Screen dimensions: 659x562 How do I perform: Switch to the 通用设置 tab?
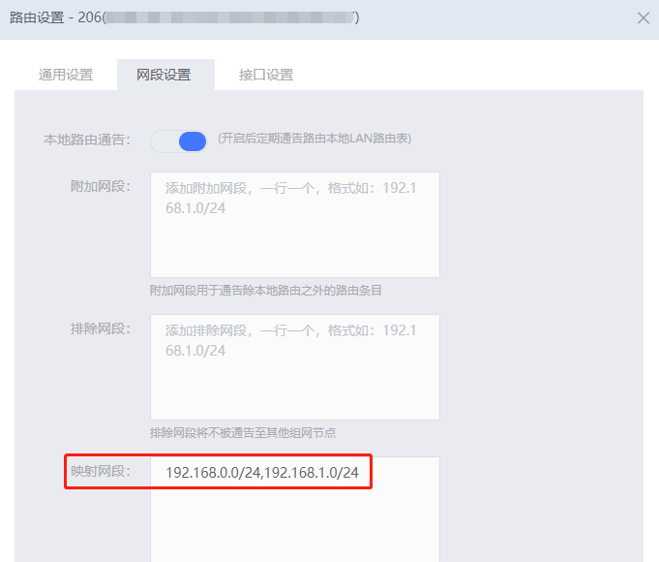coord(66,75)
